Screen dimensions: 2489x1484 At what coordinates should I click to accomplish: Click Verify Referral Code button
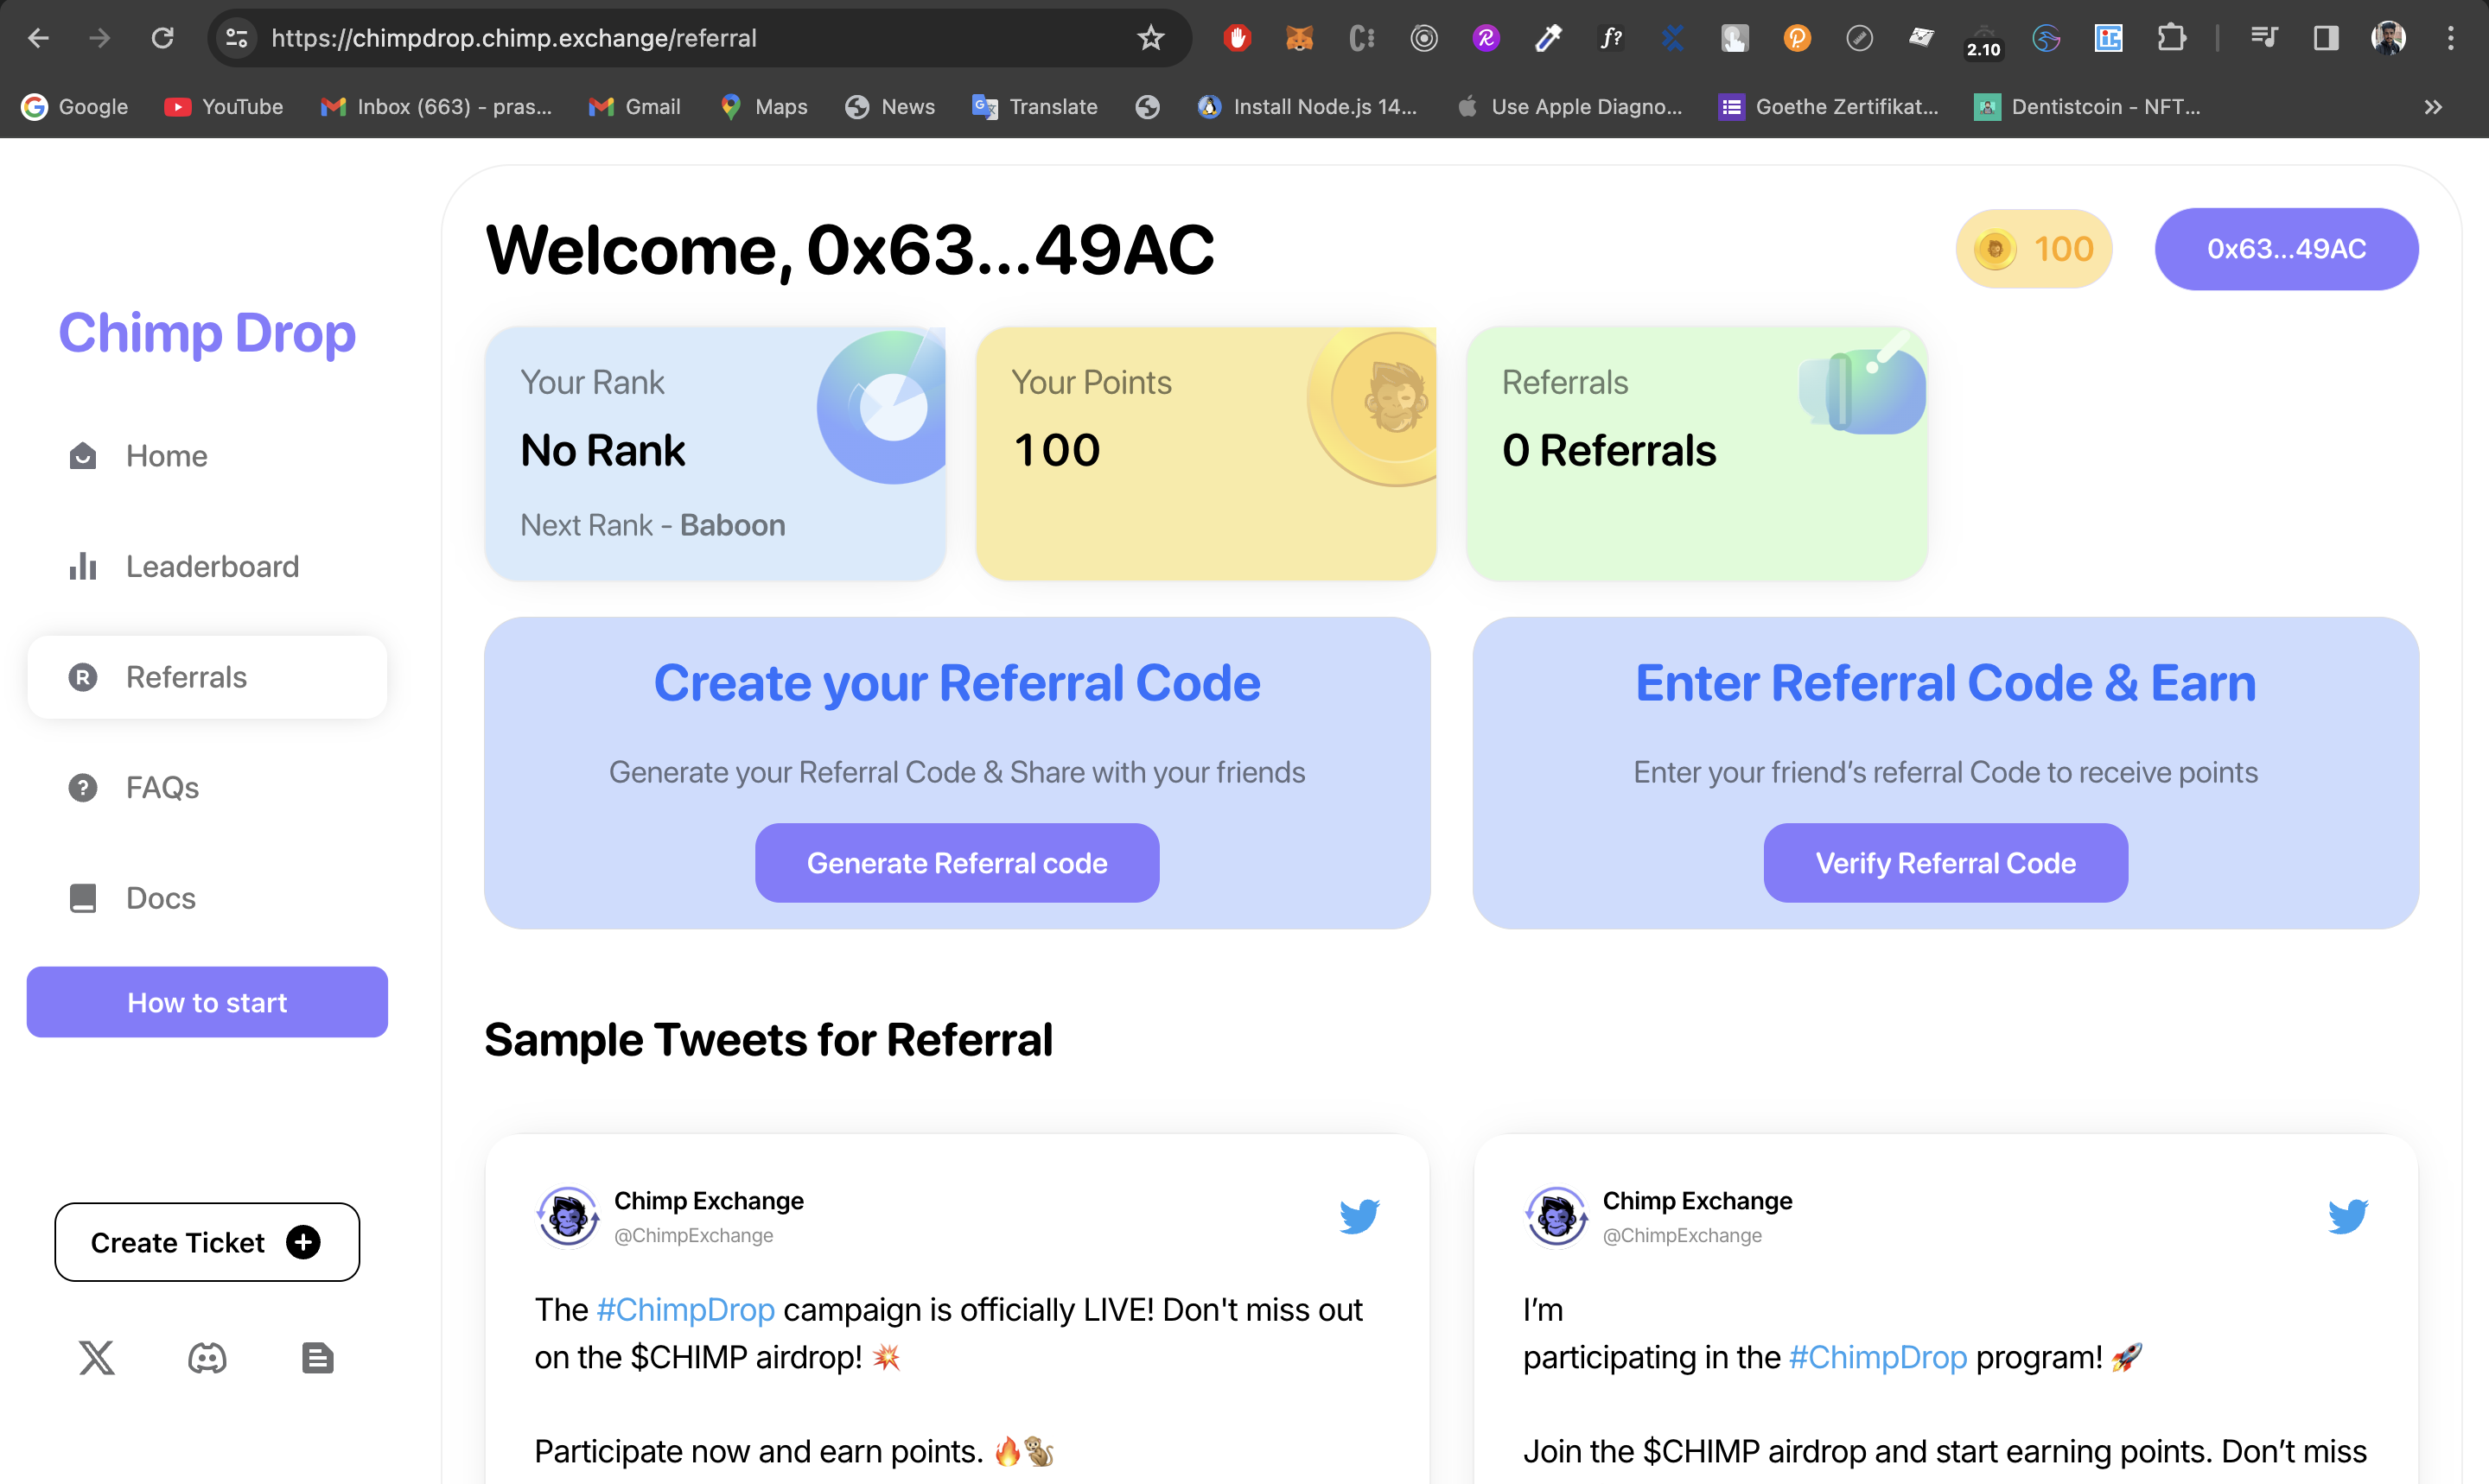[x=1945, y=862]
